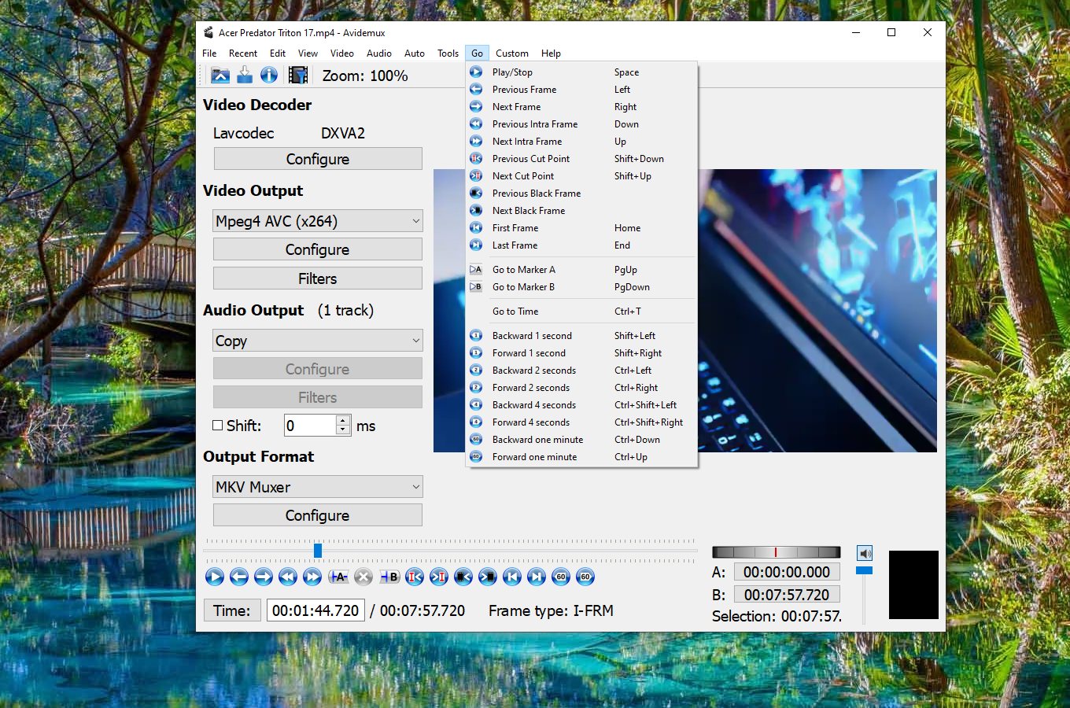Click the rewind previous keyframe button
Image resolution: width=1070 pixels, height=708 pixels.
pos(288,577)
